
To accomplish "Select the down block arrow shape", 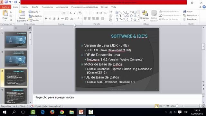I will (131, 16).
